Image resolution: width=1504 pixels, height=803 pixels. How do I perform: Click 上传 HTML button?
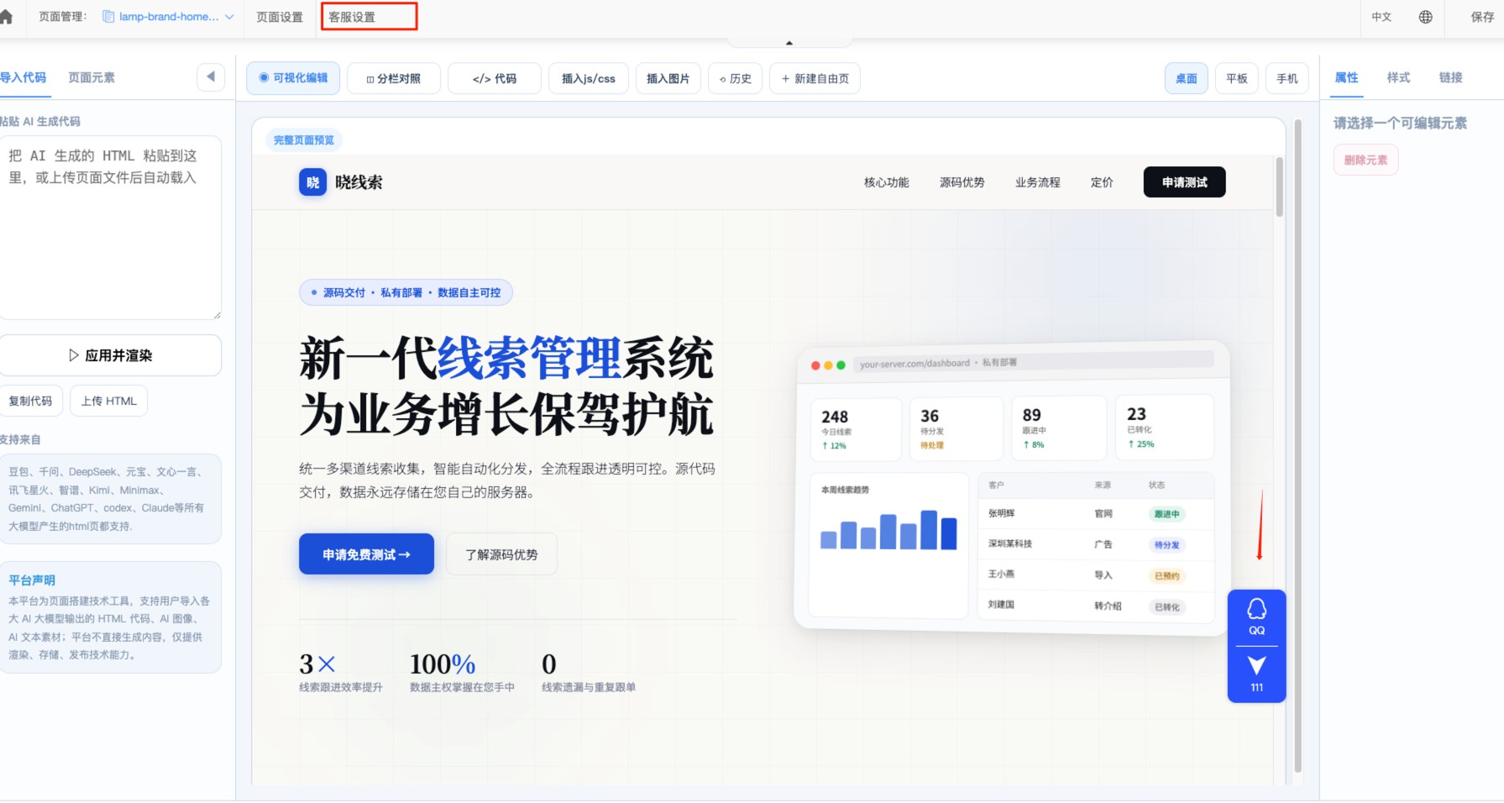click(x=109, y=401)
